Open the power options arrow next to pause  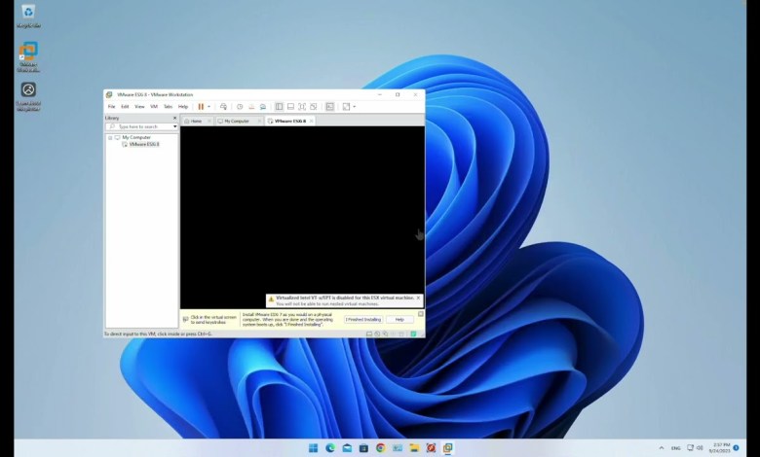click(x=209, y=106)
